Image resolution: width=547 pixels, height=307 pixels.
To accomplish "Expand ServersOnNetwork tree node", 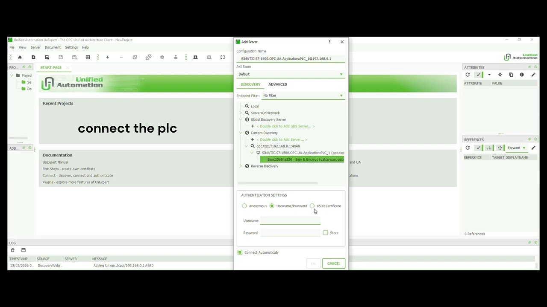I will (x=241, y=113).
